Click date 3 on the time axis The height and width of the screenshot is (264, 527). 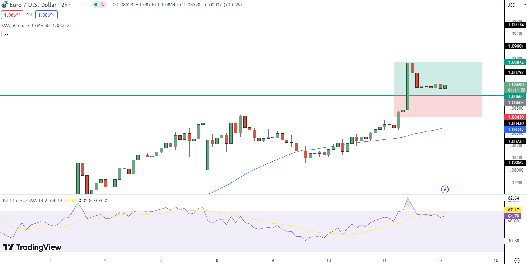point(50,260)
